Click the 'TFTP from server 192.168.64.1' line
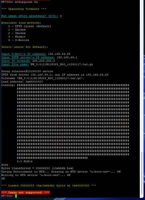This screenshot has width=145, height=200. (x=55, y=75)
